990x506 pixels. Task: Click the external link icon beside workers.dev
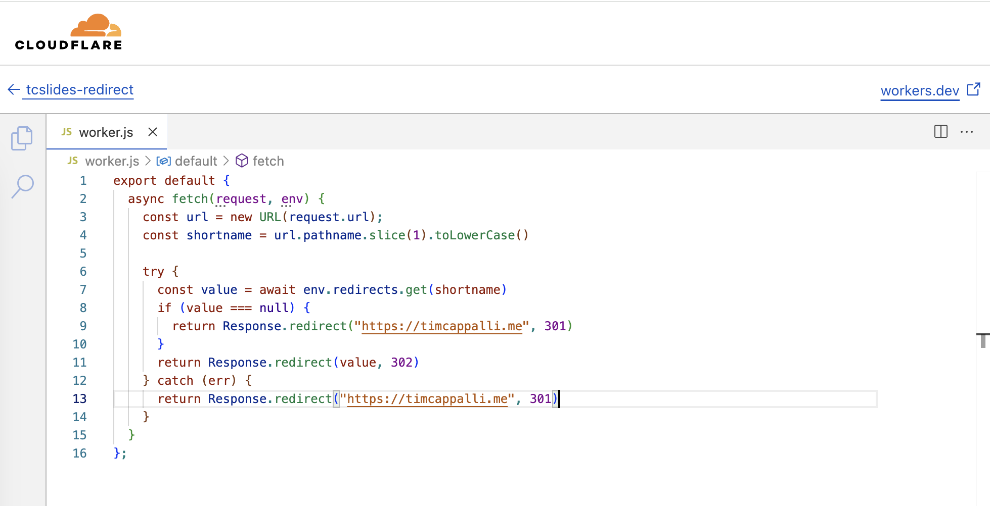click(x=973, y=89)
